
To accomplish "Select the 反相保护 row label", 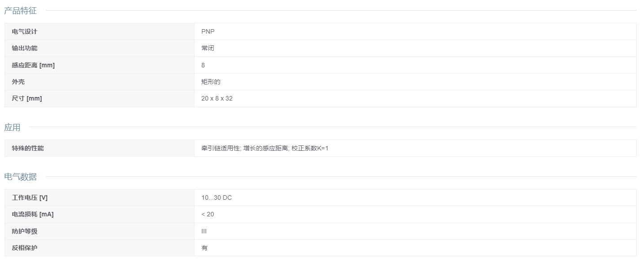I will coord(24,248).
